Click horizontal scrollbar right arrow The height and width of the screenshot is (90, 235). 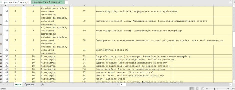(231, 85)
